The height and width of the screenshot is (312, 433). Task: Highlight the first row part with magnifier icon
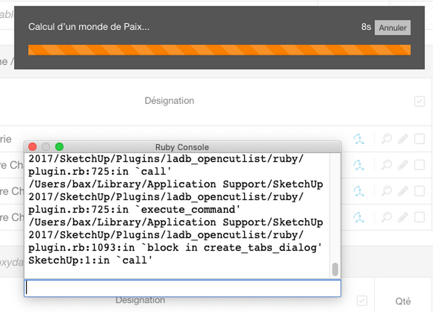(386, 139)
